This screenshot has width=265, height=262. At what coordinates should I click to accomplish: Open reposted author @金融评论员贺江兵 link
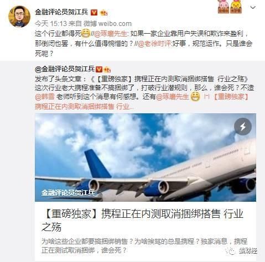coord(65,69)
